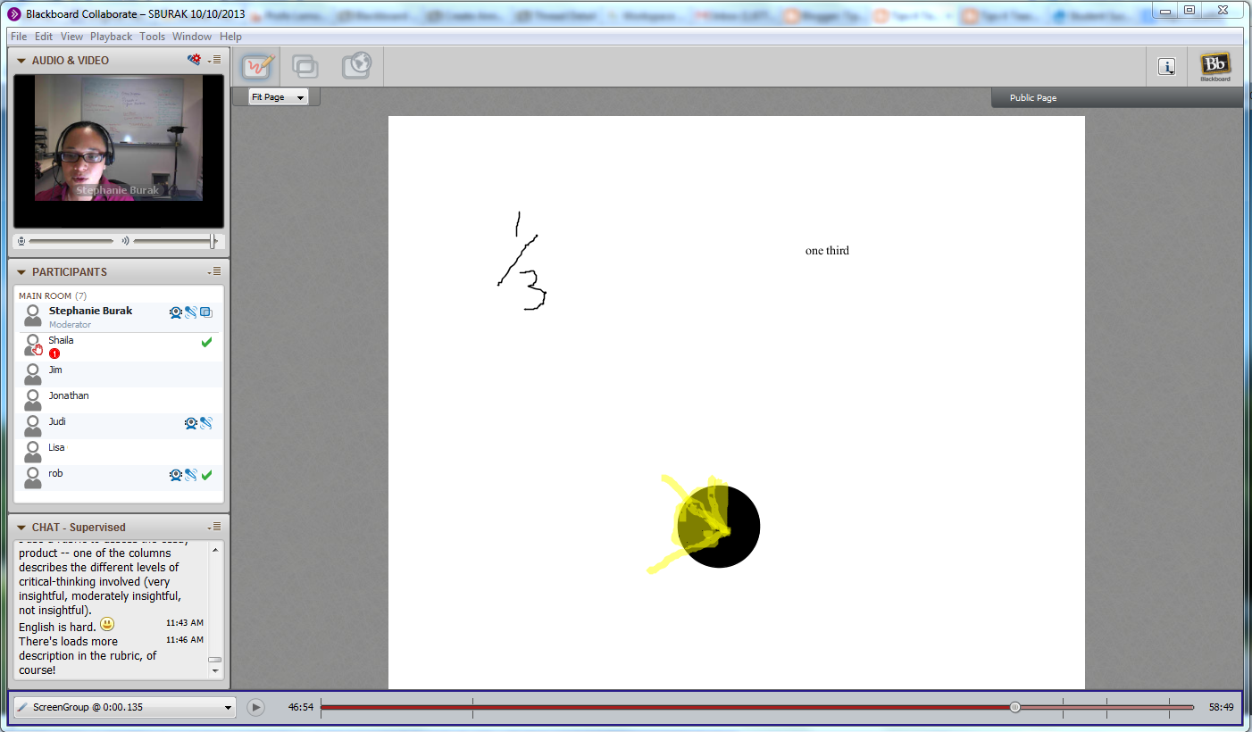Open the Playback menu
Viewport: 1252px width, 732px height.
[111, 37]
